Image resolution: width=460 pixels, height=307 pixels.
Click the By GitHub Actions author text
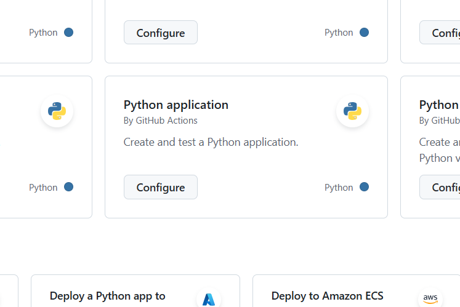coord(161,121)
